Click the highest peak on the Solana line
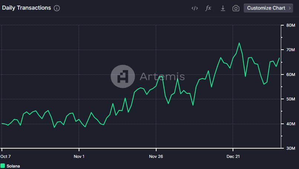This screenshot has height=169, width=299. 239,43
